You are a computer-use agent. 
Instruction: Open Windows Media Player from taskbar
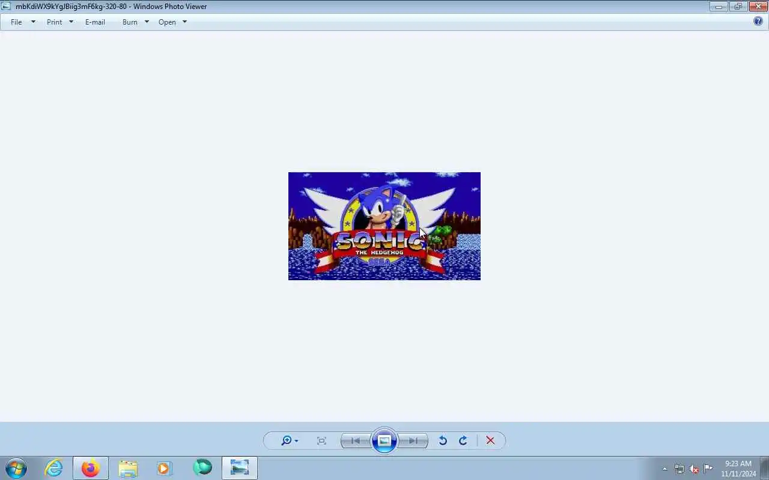point(165,468)
